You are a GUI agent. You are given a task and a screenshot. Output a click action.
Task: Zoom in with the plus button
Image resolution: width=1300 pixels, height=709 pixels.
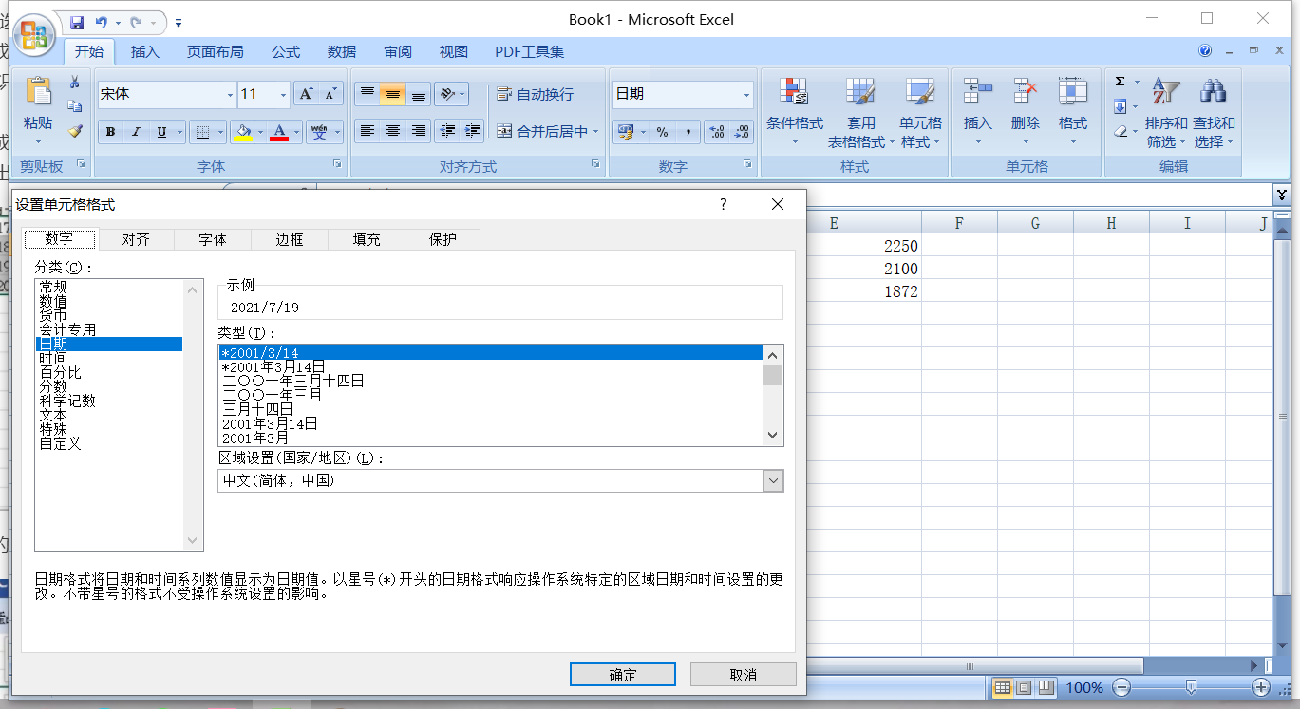tap(1261, 687)
